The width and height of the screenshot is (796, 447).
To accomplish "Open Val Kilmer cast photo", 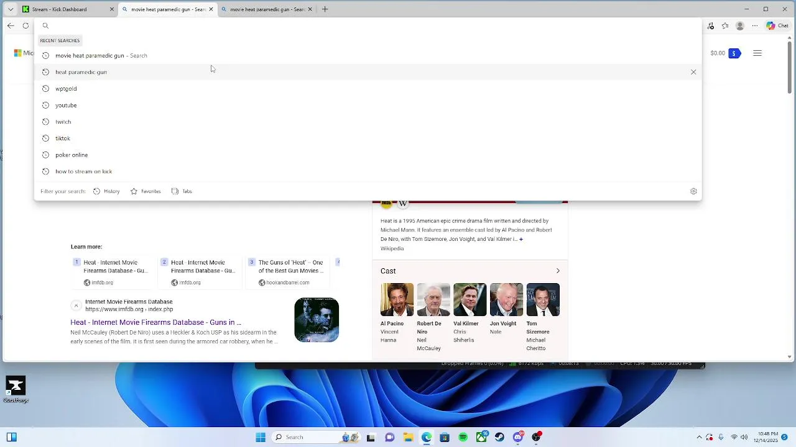I will tap(470, 300).
